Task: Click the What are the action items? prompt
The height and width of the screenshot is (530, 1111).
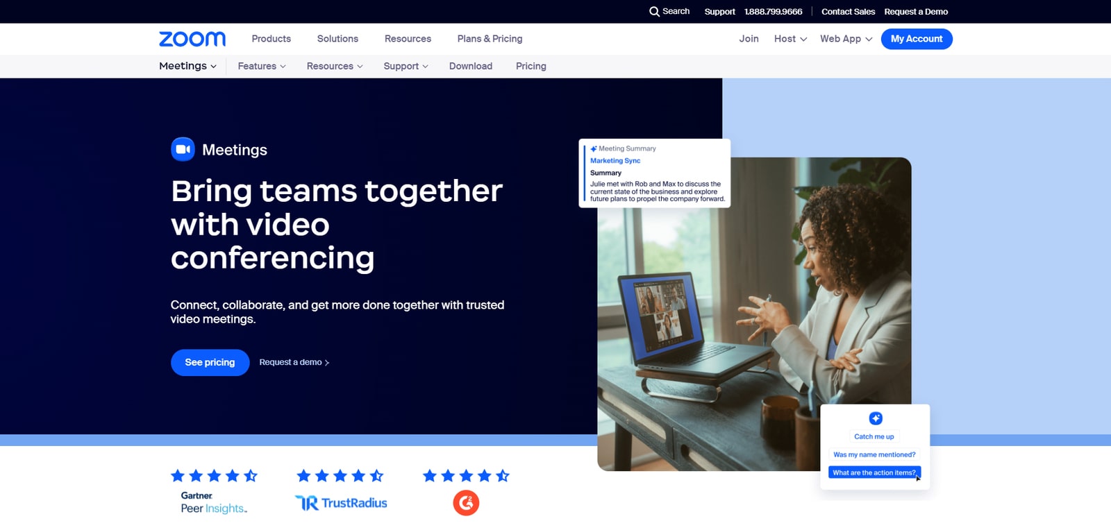Action: pyautogui.click(x=874, y=472)
